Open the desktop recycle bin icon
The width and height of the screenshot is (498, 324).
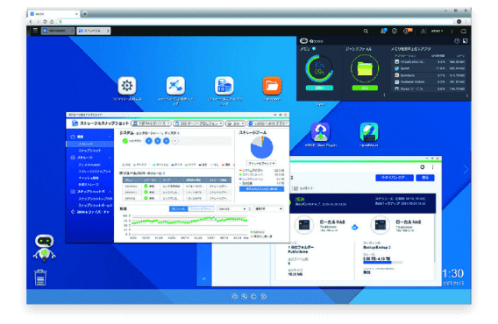[40, 278]
